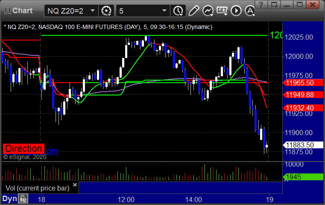Close the Vol (current price bar) label
Viewport: 325px width, 205px height.
tap(75, 185)
